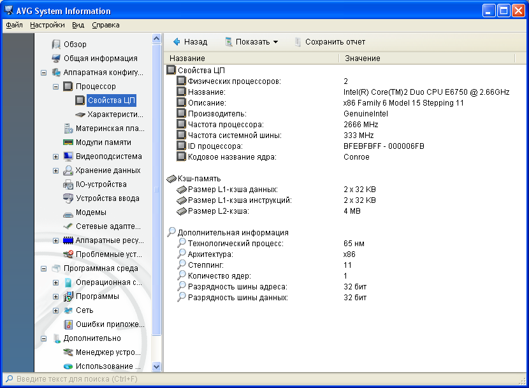Image resolution: width=529 pixels, height=388 pixels.
Task: Expand the Аппаратные ресурсы node
Action: [x=55, y=240]
